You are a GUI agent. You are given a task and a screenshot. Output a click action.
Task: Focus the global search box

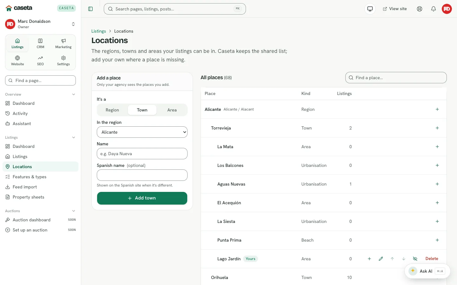(x=175, y=9)
